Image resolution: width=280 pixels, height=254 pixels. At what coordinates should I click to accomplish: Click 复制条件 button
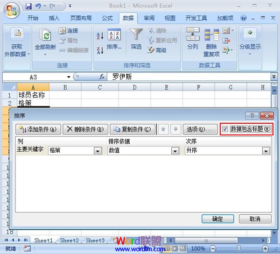[133, 129]
